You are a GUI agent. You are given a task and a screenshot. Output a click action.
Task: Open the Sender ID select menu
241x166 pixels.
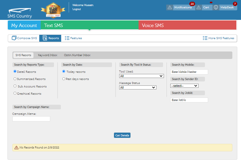pyautogui.click(x=184, y=85)
